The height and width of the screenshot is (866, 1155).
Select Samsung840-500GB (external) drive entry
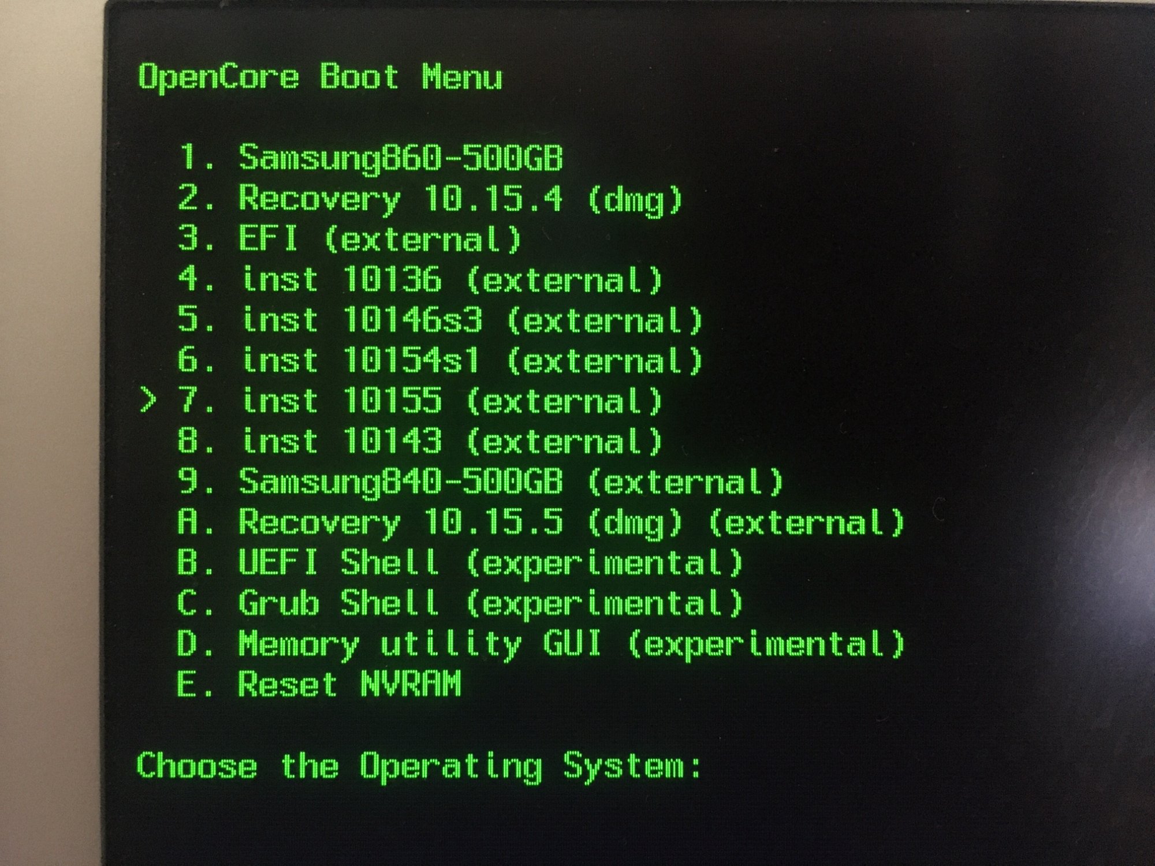pos(481,481)
